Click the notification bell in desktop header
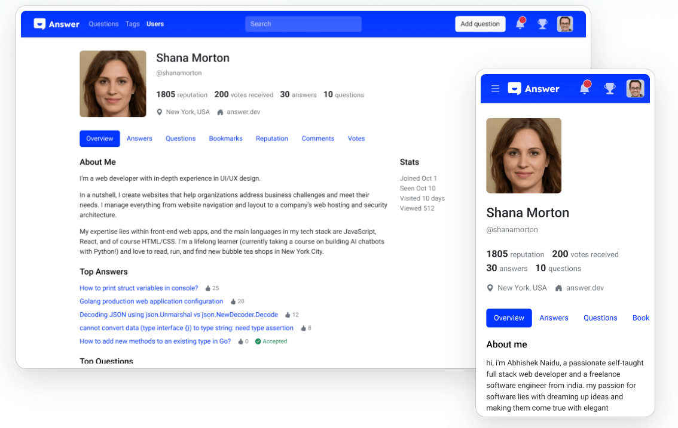 coord(520,24)
